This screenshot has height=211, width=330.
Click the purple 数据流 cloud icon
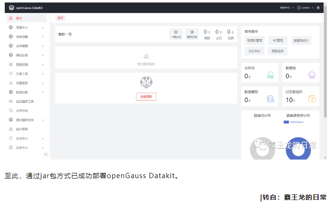[312, 75]
